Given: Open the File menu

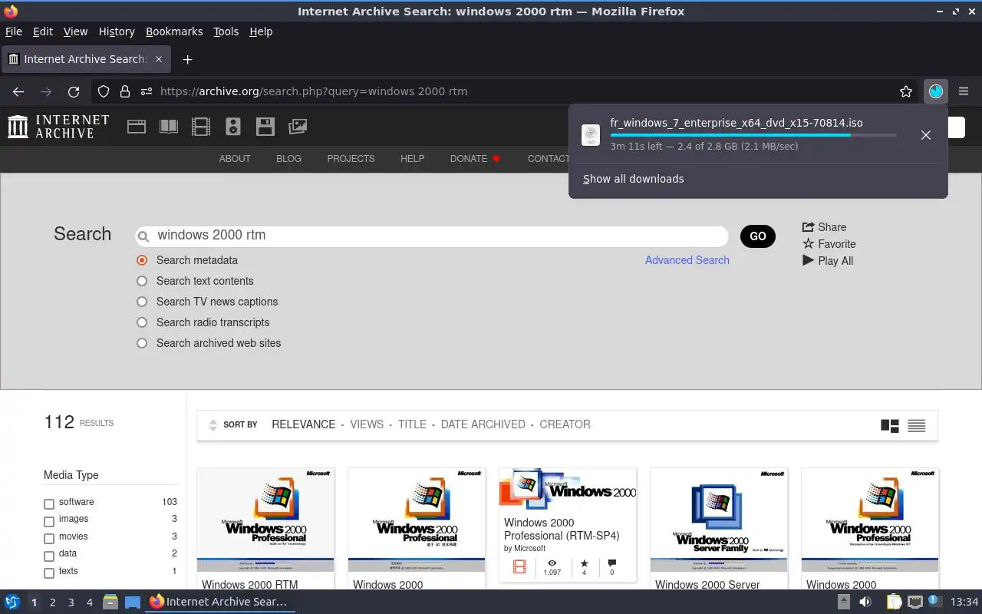Looking at the screenshot, I should click(x=14, y=31).
